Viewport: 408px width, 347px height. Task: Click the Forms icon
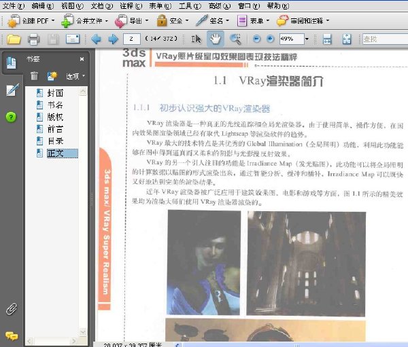242,21
